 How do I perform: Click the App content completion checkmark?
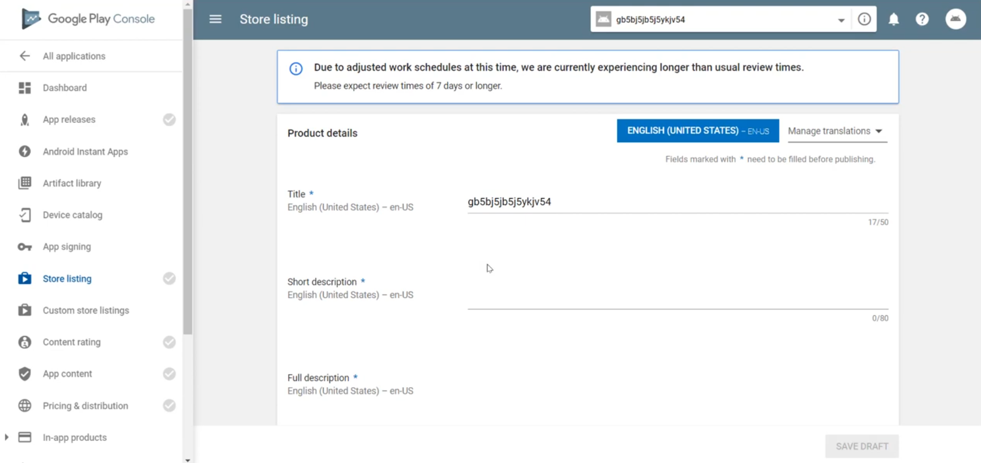169,374
